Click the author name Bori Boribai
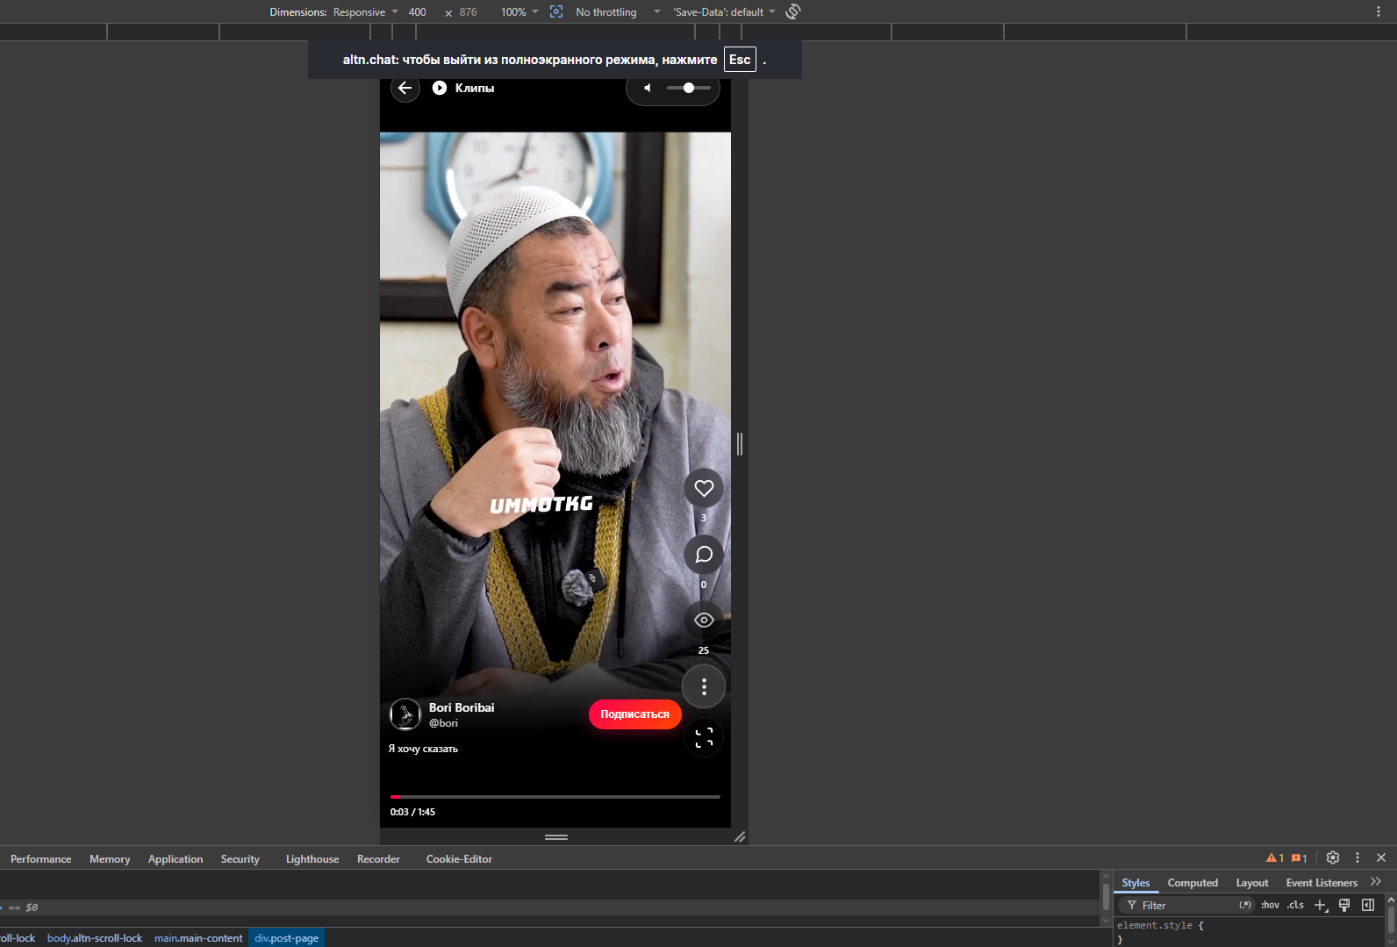 [x=462, y=707]
